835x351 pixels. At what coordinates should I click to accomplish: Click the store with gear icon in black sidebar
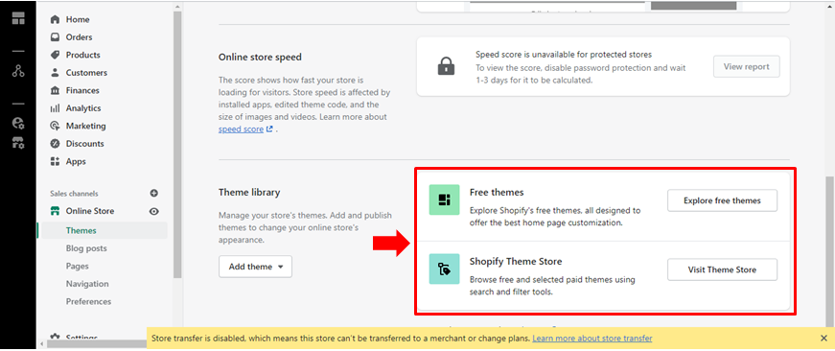click(x=18, y=143)
